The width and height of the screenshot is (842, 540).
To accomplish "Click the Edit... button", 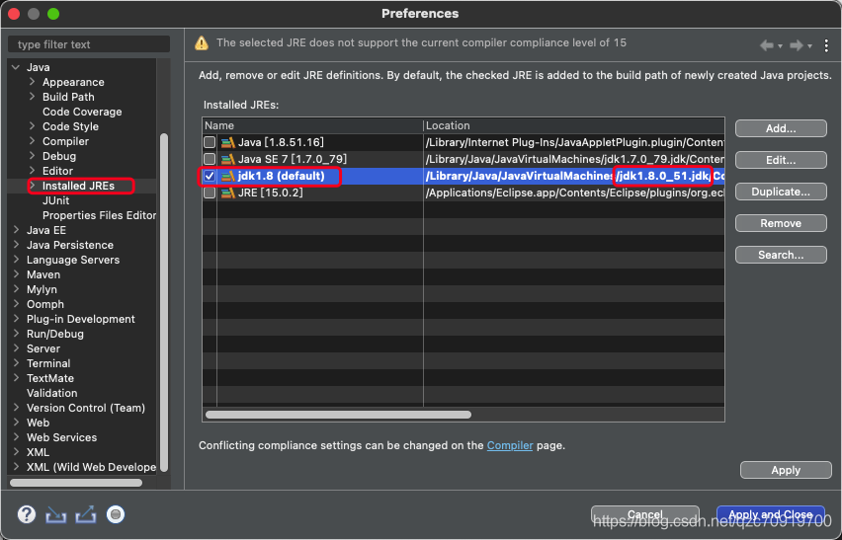I will [x=781, y=160].
